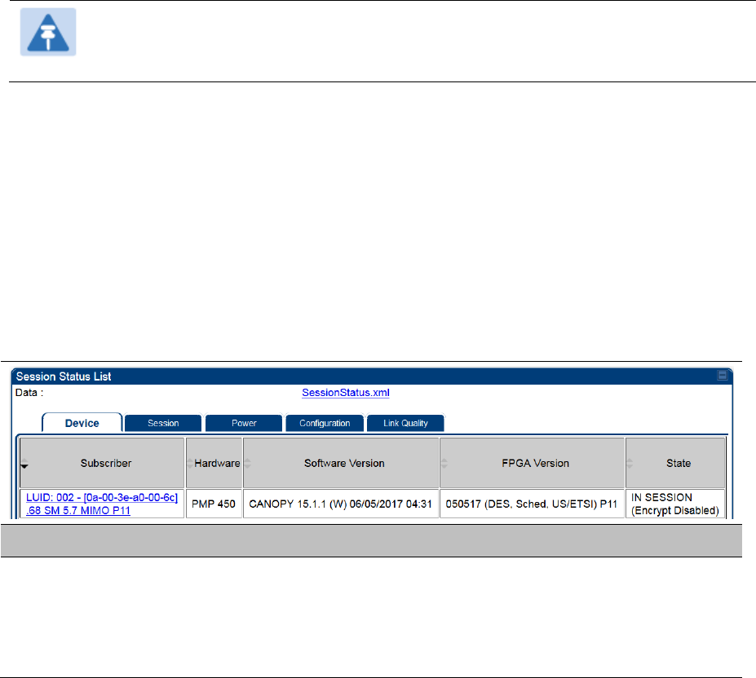The height and width of the screenshot is (678, 756).
Task: Collapse the Session Status List panel
Action: [x=723, y=375]
